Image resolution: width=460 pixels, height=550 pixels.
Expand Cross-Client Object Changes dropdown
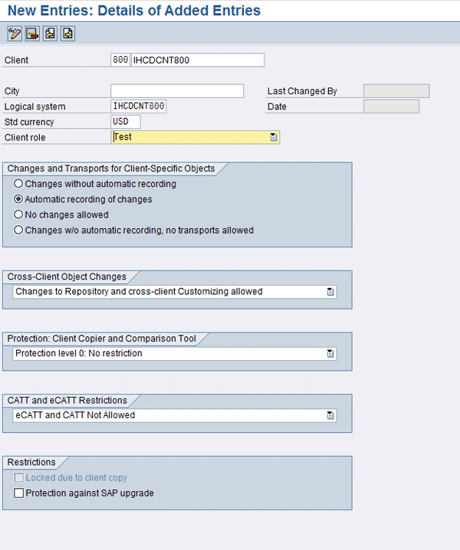click(330, 292)
